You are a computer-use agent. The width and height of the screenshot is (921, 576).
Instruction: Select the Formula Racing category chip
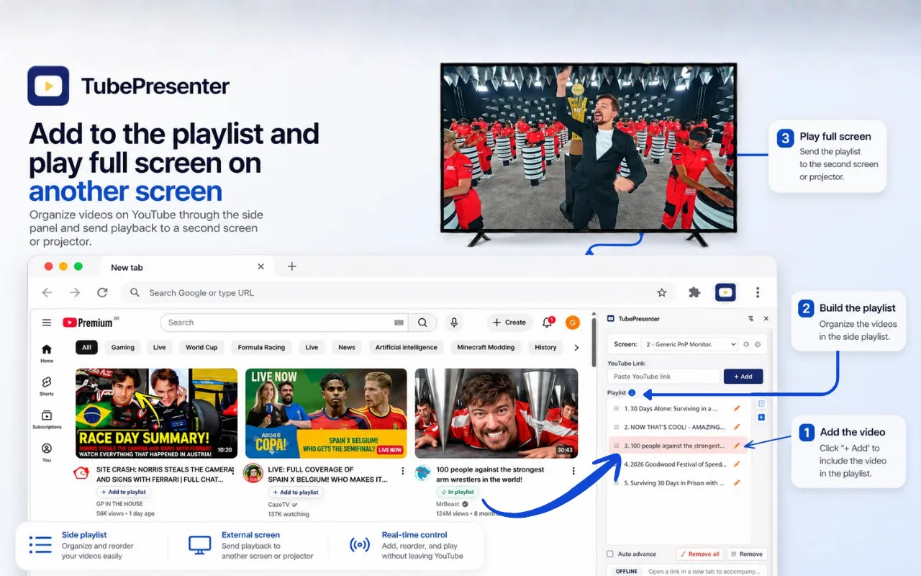click(261, 347)
